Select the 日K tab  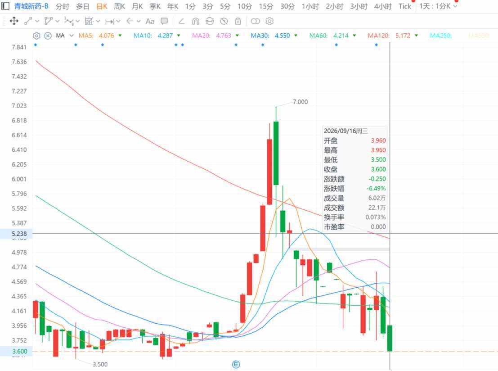102,6
